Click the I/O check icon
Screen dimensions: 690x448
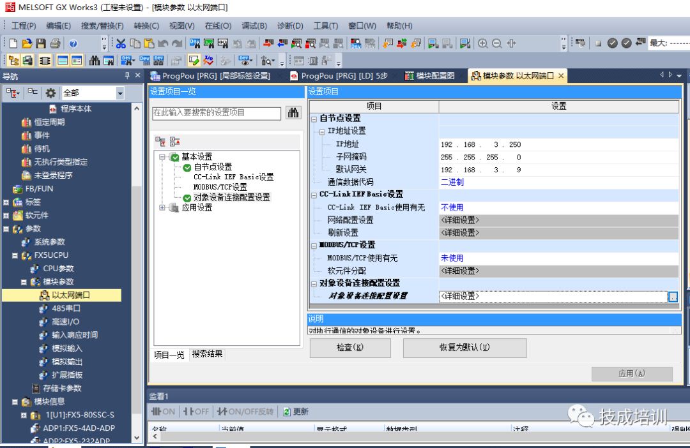(x=208, y=60)
